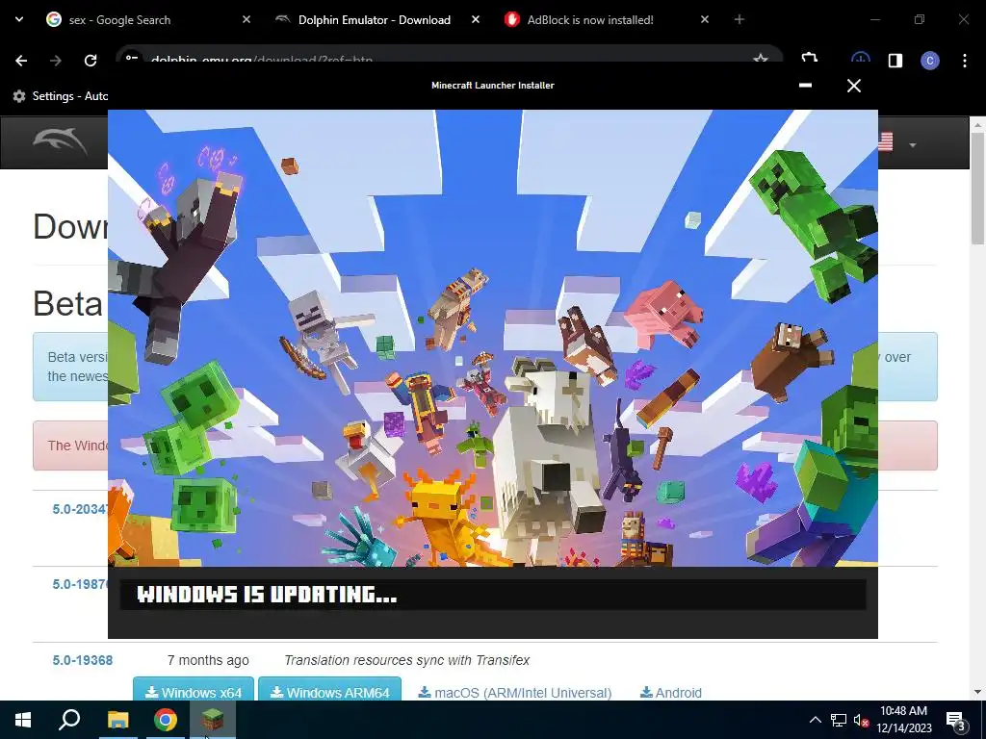Download macOS (ARM/Intel Universal) build
Screen dimensions: 986x739
click(x=515, y=693)
